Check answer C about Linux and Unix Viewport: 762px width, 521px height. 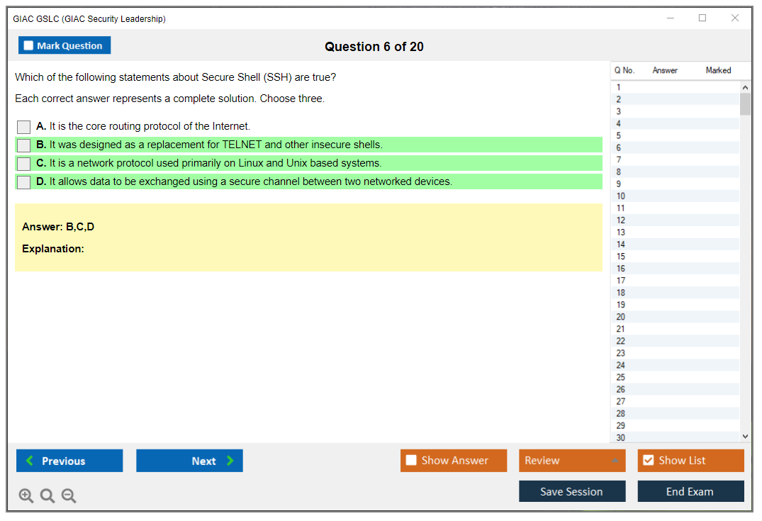pyautogui.click(x=23, y=164)
